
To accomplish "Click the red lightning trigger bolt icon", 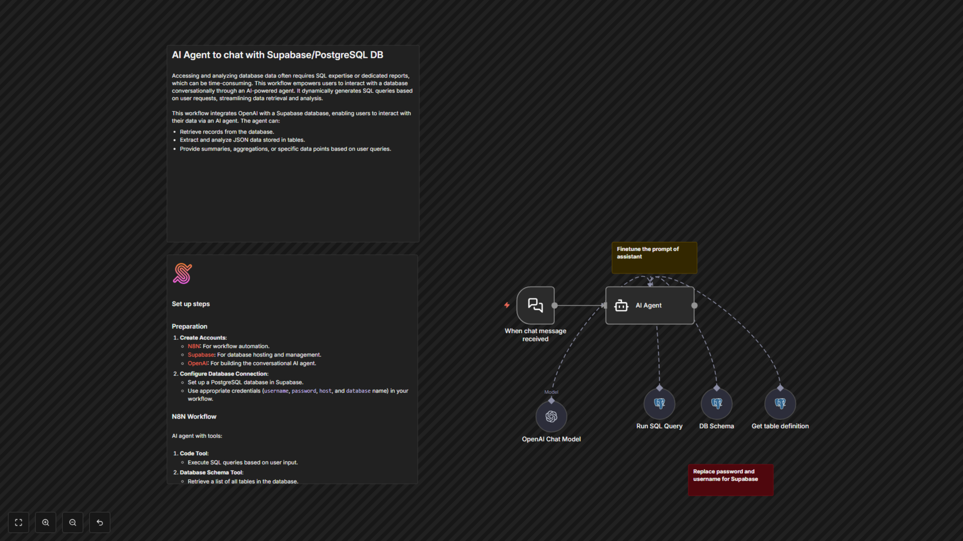I will pos(507,305).
